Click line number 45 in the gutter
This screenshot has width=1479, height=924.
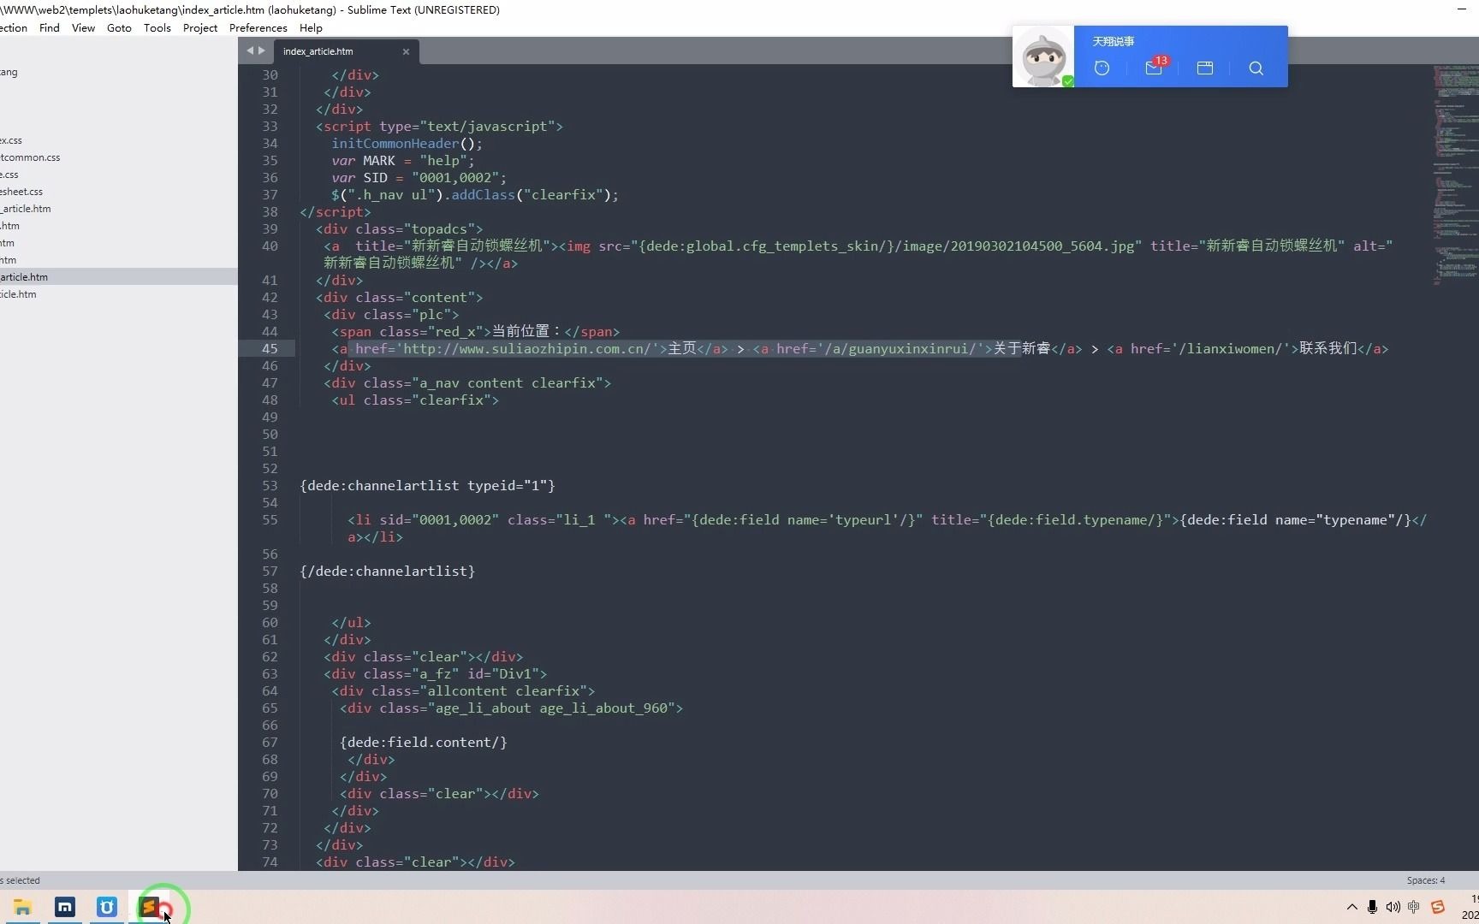pos(270,348)
